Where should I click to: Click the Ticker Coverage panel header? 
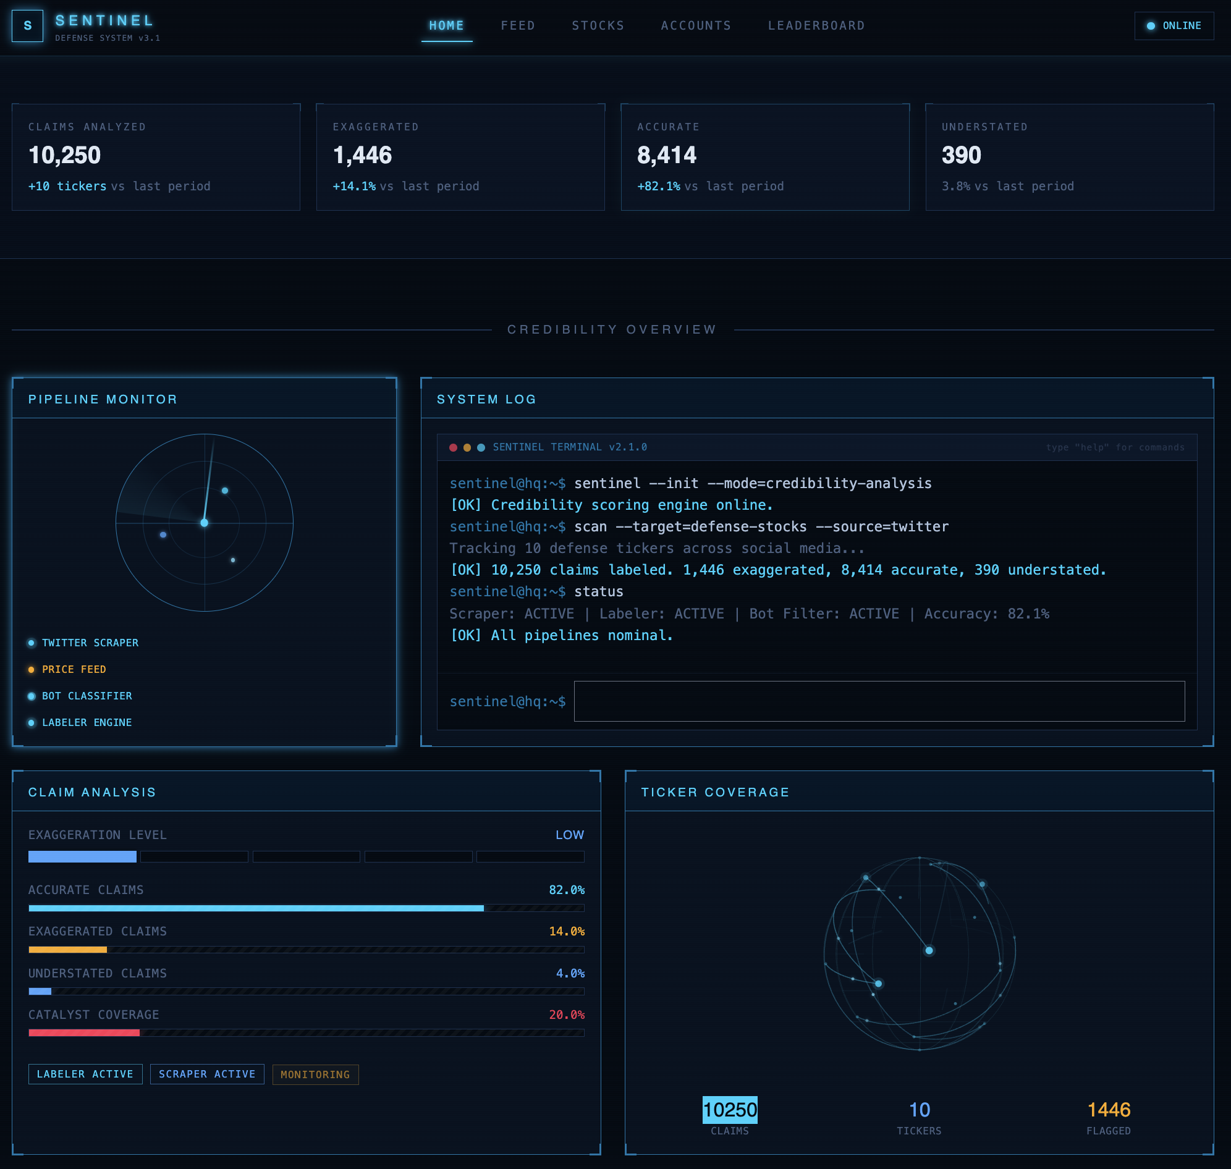[x=920, y=792]
